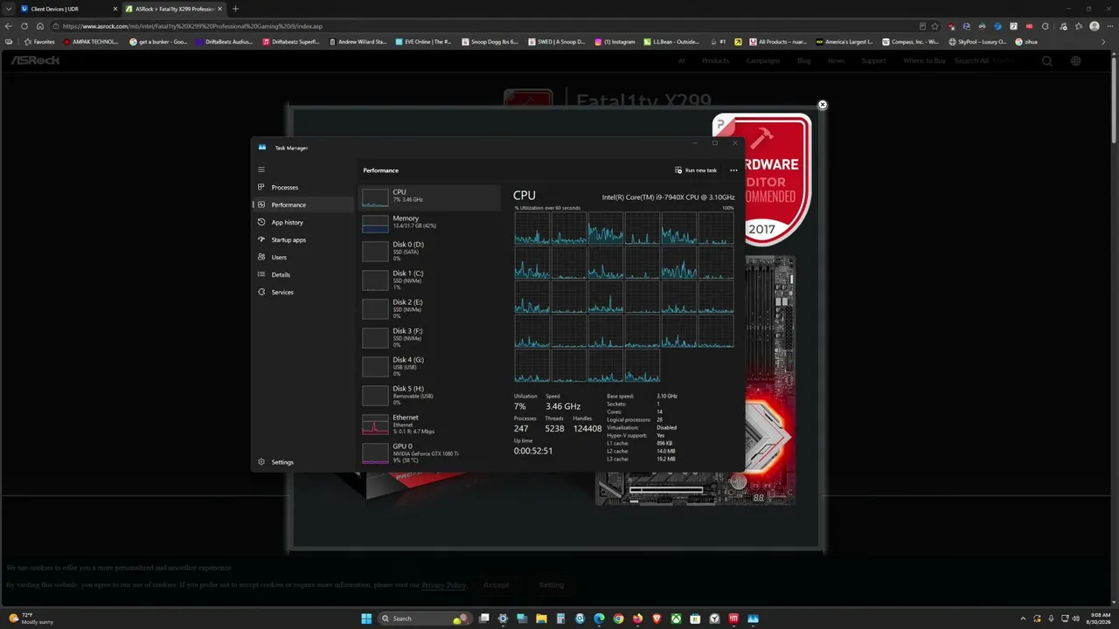
Task: Open the browser tab list dropdown
Action: tap(8, 9)
